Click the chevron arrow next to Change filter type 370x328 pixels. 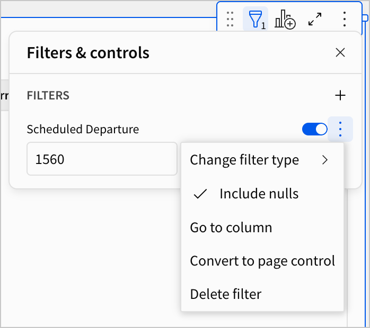click(325, 160)
